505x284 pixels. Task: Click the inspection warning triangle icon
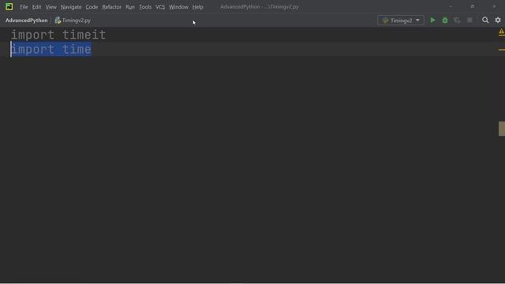[x=502, y=32]
